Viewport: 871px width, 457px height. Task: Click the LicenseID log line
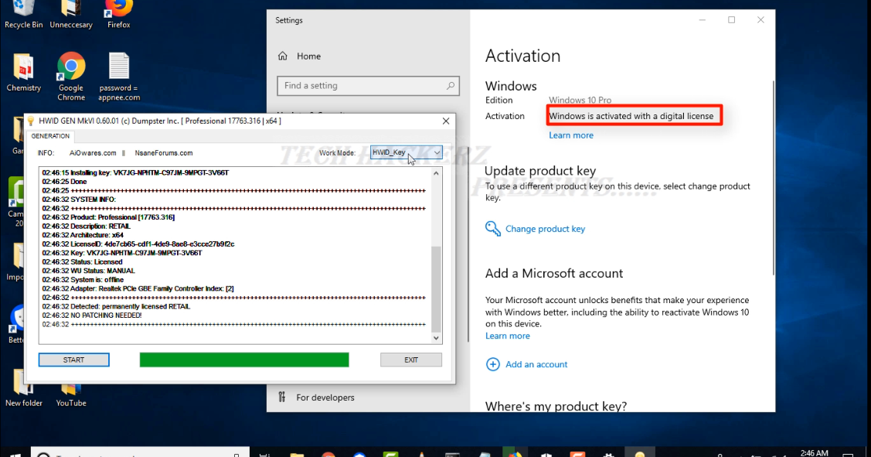pos(138,244)
